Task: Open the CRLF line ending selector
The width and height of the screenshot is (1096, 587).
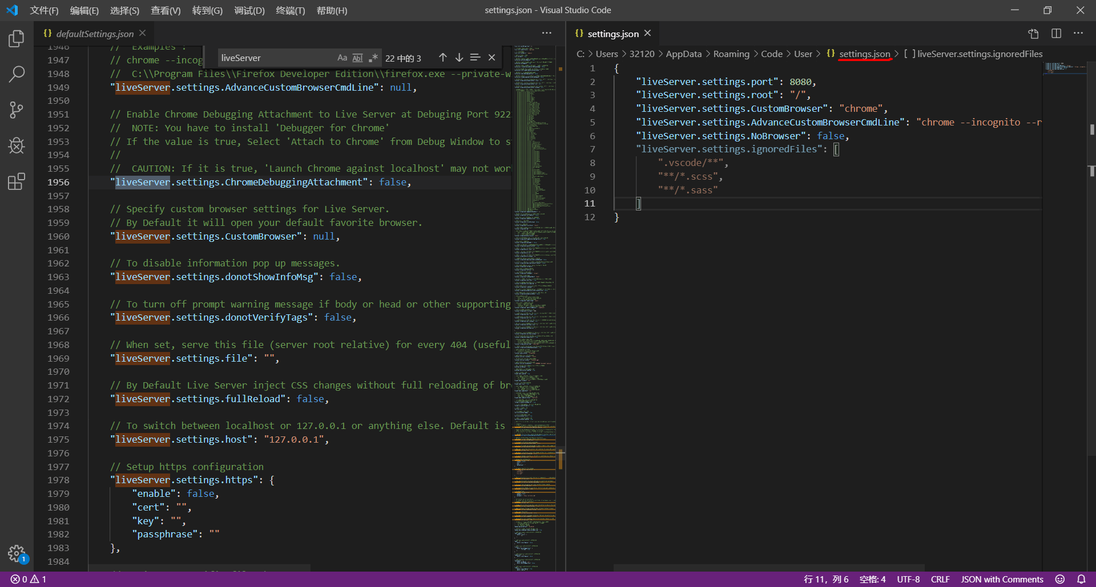Action: pos(940,579)
